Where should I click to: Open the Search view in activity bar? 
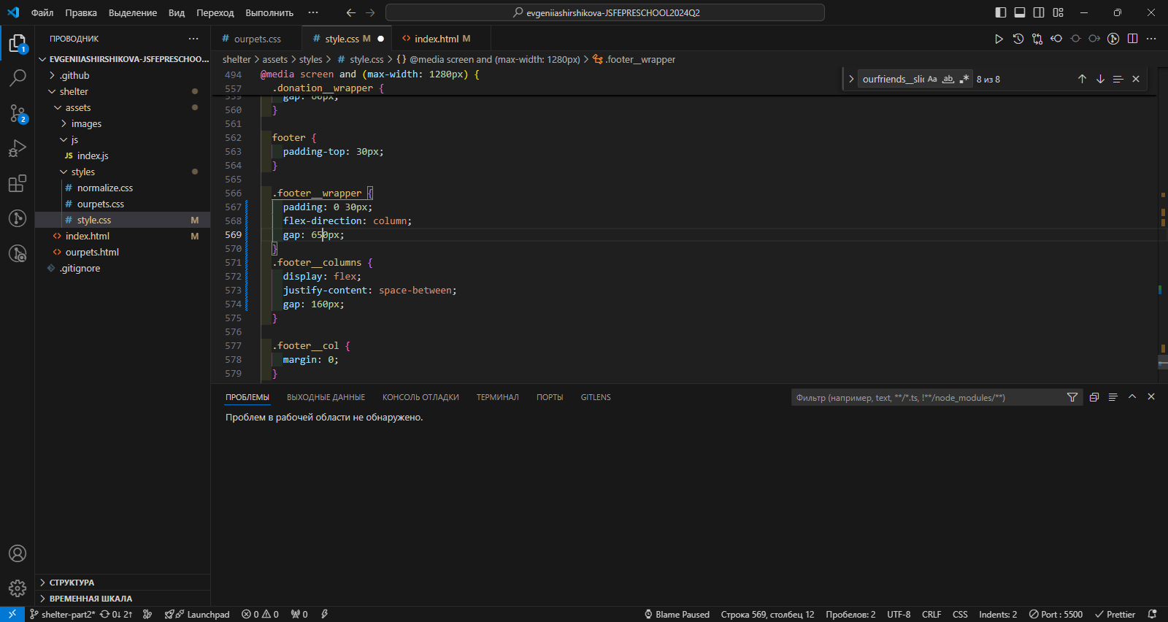pos(18,77)
